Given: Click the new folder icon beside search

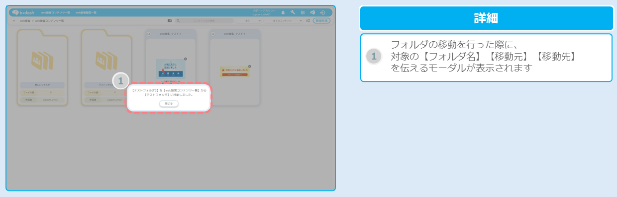Looking at the screenshot, I should [x=170, y=21].
